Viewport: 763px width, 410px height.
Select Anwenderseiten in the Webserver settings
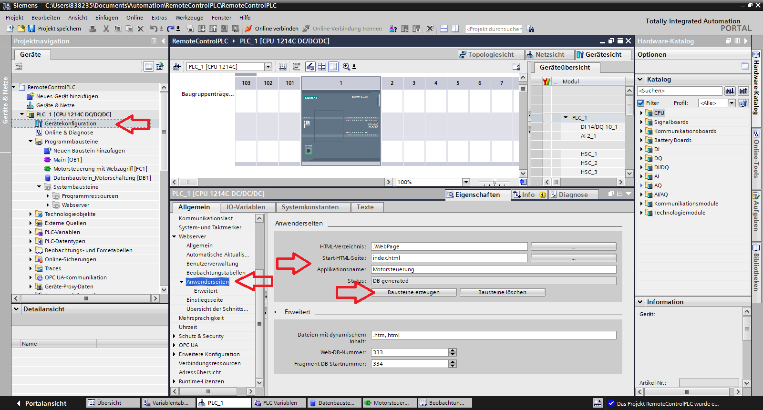click(207, 282)
